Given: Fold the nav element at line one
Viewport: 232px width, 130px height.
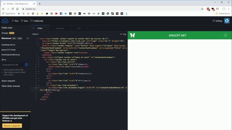Looking at the screenshot, I should pyautogui.click(x=39, y=39).
